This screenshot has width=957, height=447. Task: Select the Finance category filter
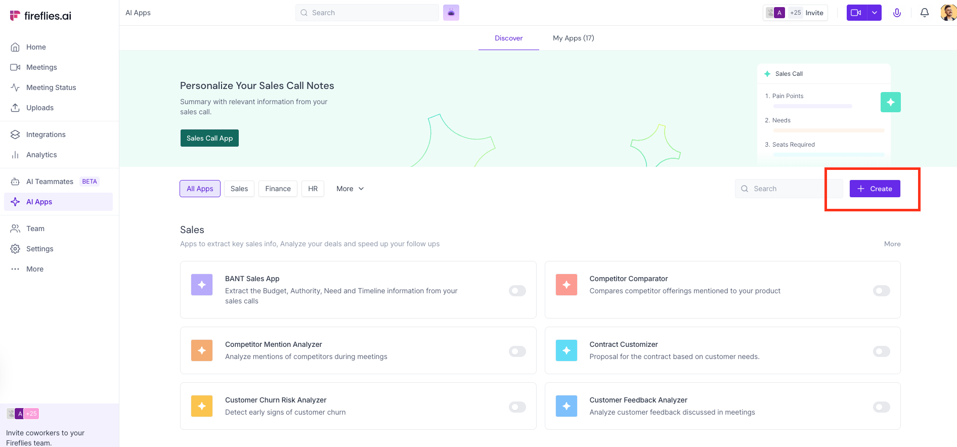click(x=278, y=189)
